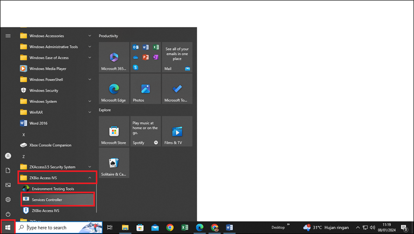Launch the Photos tile
This screenshot has height=234, width=414.
[x=145, y=89]
